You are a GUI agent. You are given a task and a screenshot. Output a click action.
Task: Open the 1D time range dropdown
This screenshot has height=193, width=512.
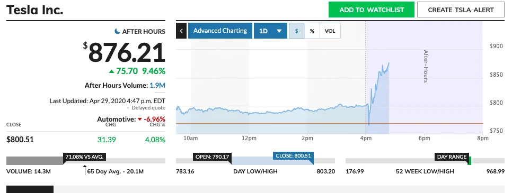tap(270, 31)
